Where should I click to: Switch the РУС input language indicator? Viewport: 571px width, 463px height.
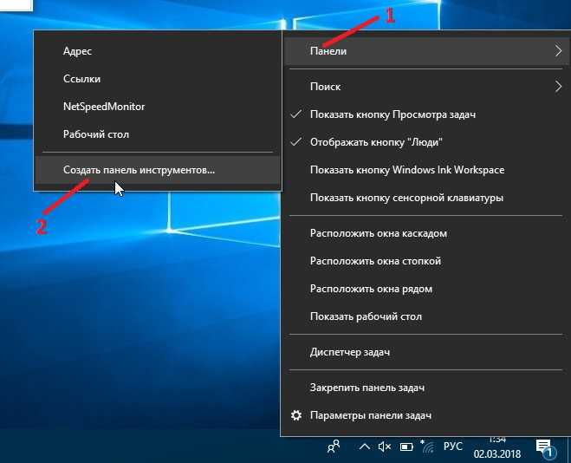coord(453,447)
